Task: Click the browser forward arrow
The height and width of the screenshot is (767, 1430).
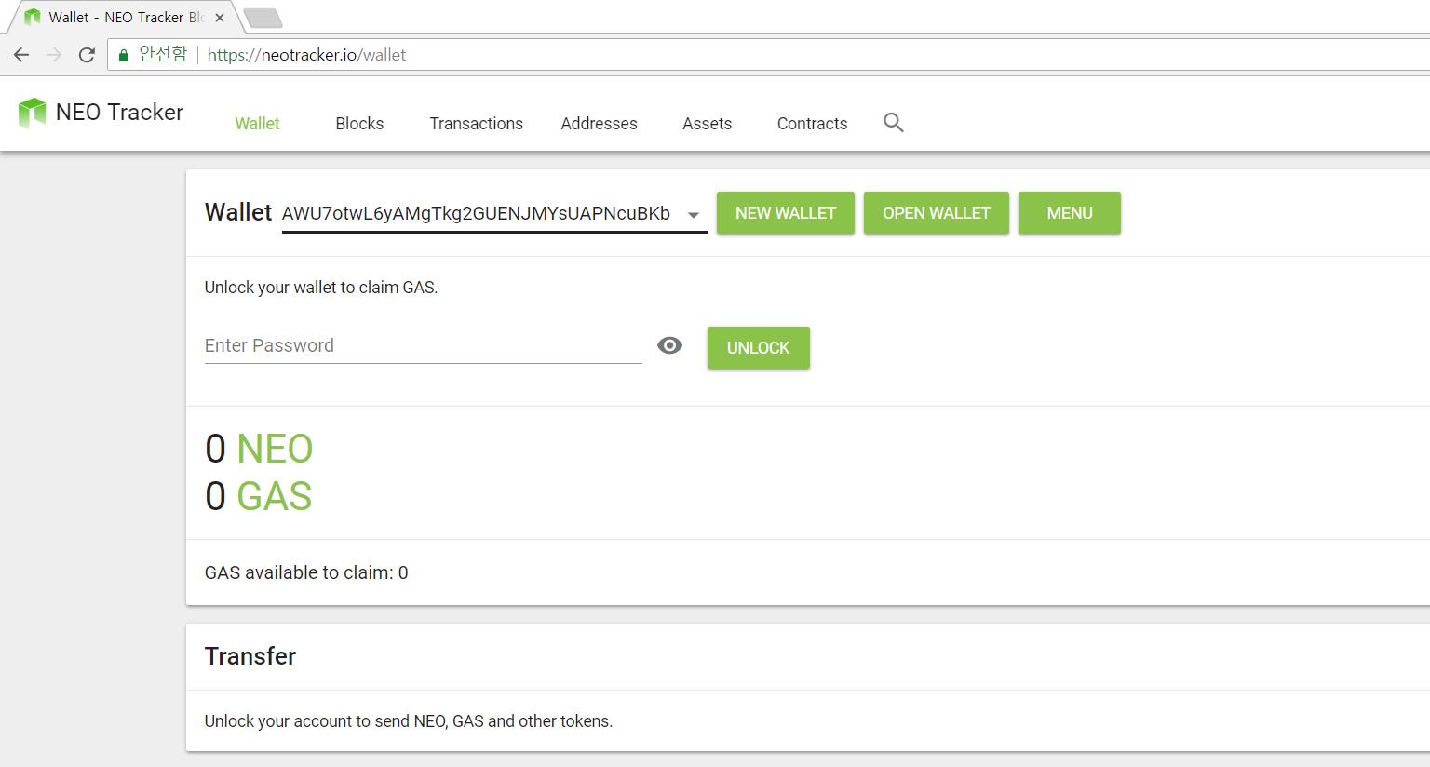Action: coord(54,55)
